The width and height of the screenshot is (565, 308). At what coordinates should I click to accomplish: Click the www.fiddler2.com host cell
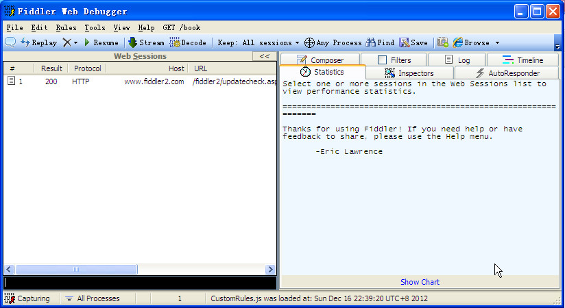tap(154, 81)
